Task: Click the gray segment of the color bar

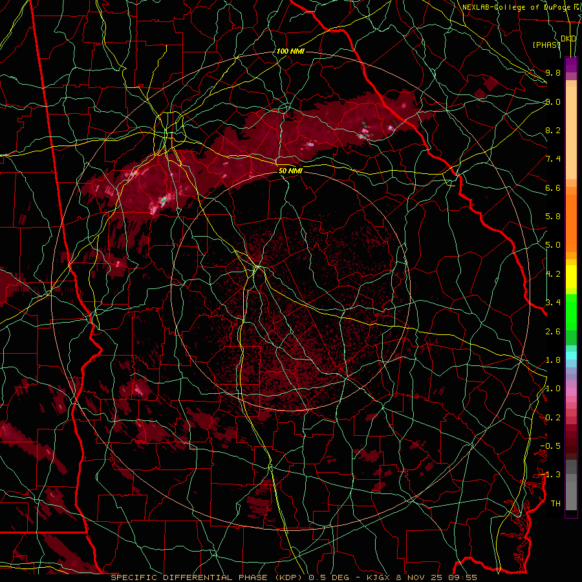Action: (x=571, y=485)
